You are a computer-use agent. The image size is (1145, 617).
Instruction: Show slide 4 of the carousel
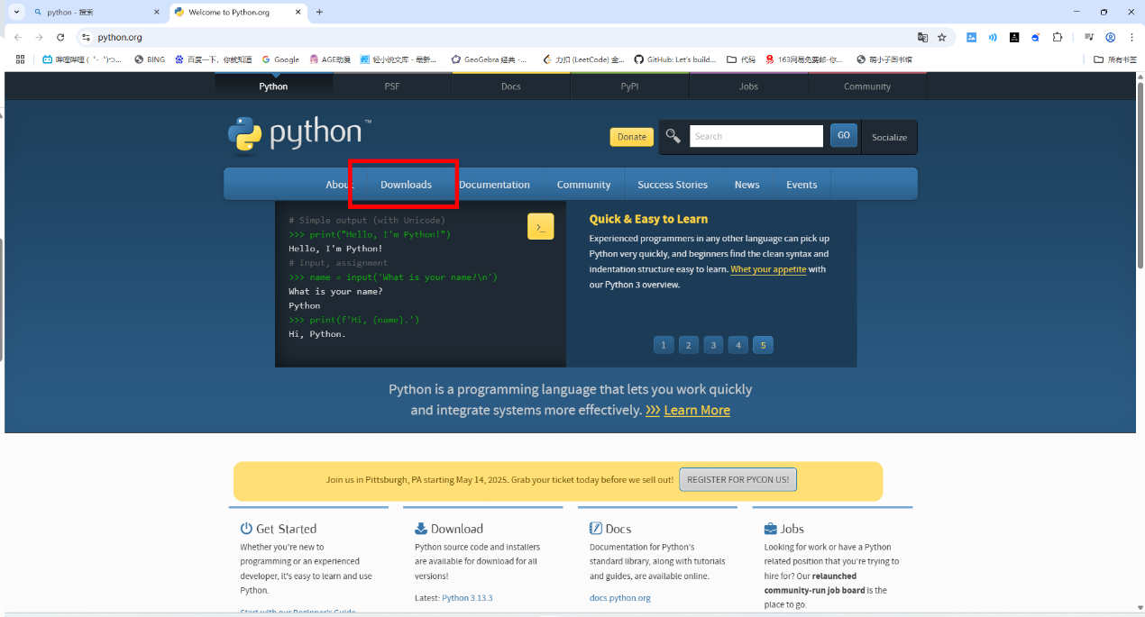pyautogui.click(x=738, y=345)
